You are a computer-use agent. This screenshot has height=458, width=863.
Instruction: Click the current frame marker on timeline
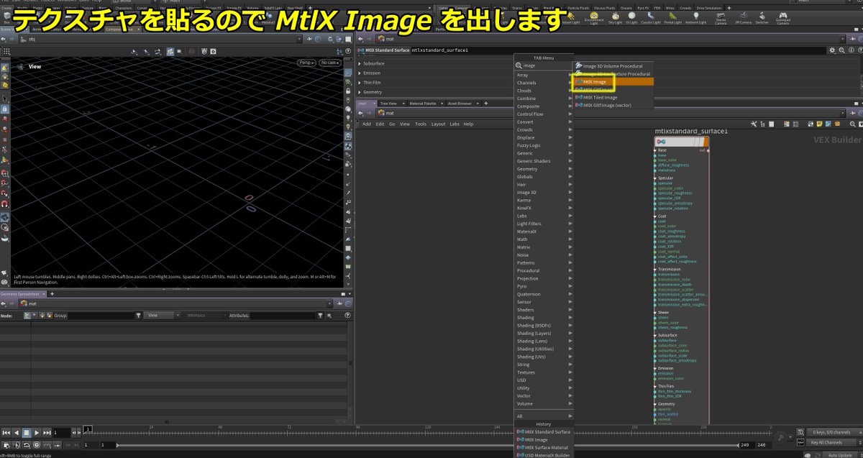pyautogui.click(x=88, y=429)
